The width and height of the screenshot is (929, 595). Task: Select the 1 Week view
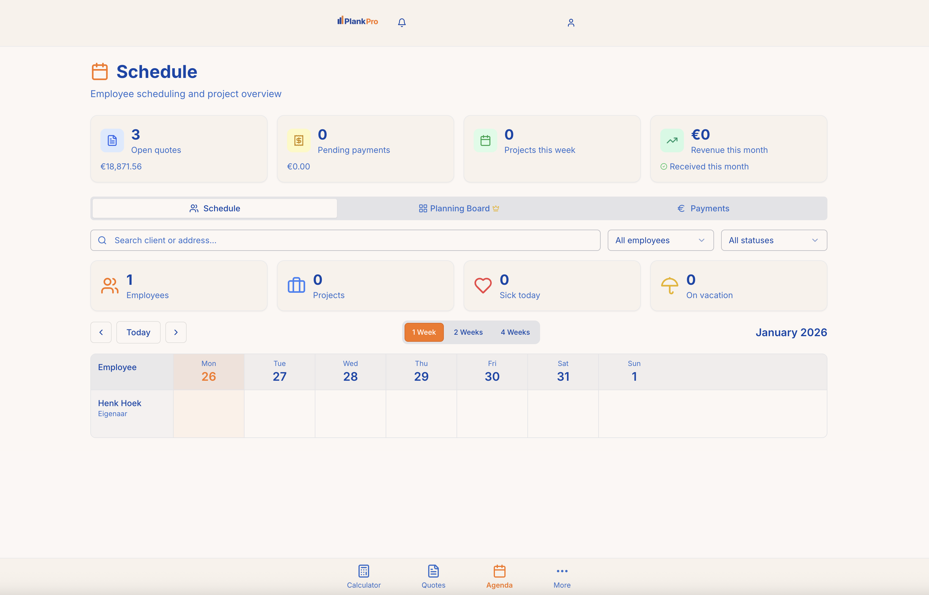coord(424,332)
